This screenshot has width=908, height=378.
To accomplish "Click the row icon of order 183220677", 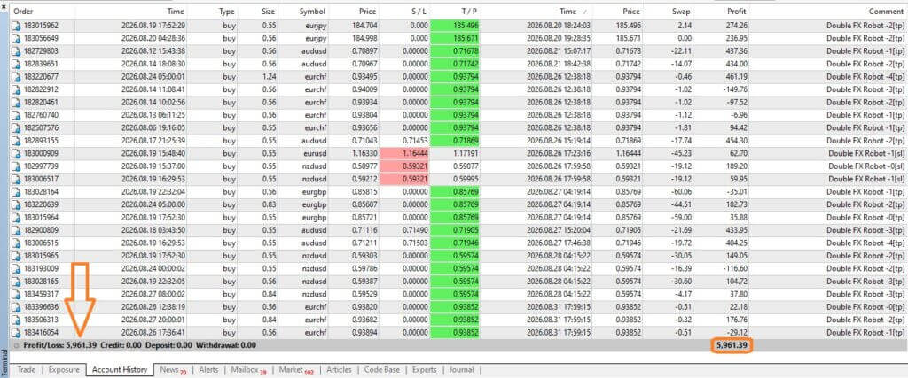I will pos(16,76).
